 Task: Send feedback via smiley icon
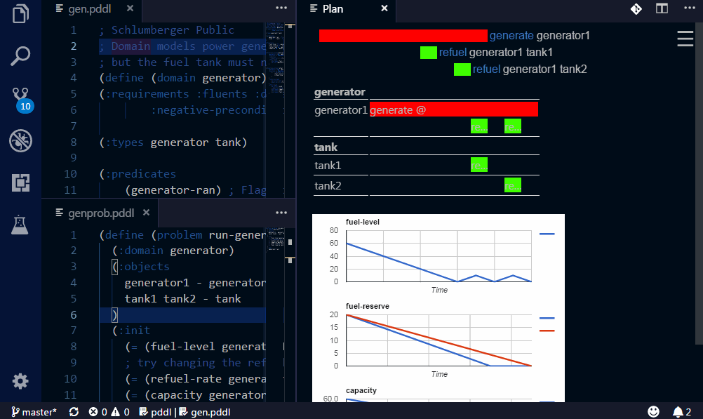(x=654, y=412)
